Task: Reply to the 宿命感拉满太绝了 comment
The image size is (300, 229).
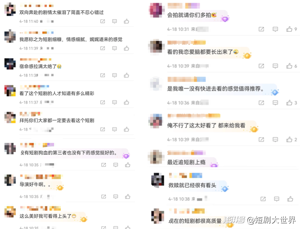Action: coord(114,75)
